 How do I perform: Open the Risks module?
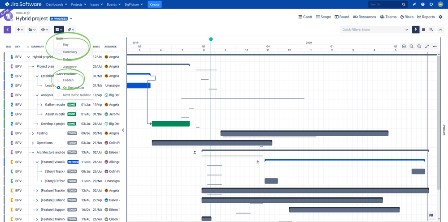[x=407, y=17]
